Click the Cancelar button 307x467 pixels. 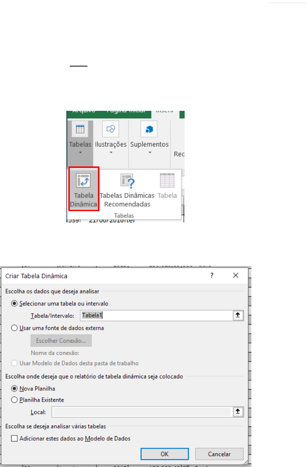pos(219,454)
